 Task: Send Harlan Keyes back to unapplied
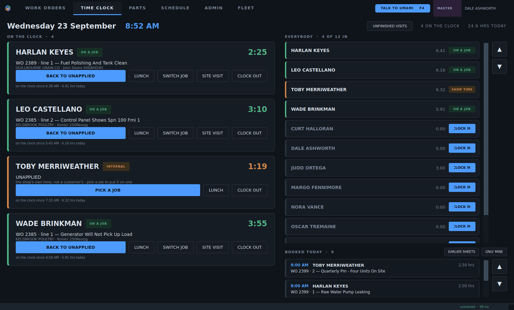(71, 76)
